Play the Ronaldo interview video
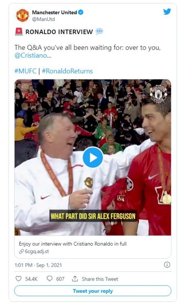This screenshot has width=183, height=307. point(93,158)
